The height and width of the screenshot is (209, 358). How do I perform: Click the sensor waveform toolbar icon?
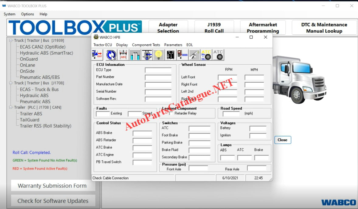182,55
